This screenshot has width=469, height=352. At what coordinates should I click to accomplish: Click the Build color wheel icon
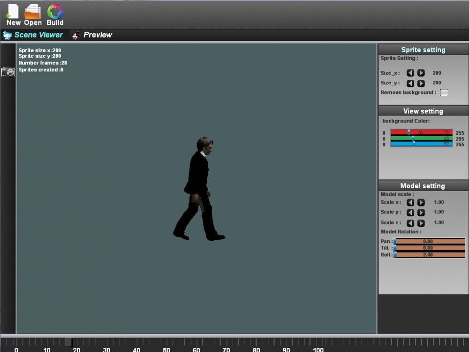tap(55, 12)
